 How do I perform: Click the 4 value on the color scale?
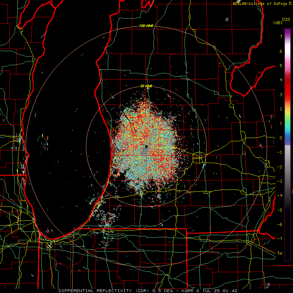click(281, 80)
